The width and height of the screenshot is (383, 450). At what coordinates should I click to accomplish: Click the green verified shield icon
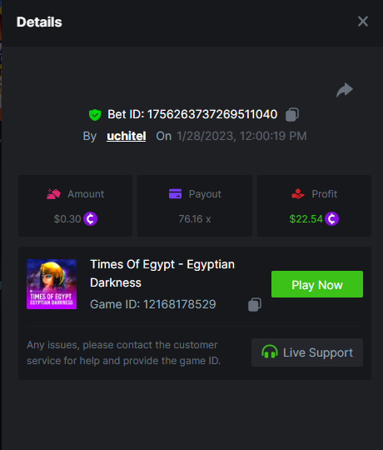95,115
